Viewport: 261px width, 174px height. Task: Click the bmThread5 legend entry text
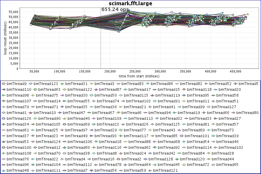pyautogui.click(x=249, y=84)
